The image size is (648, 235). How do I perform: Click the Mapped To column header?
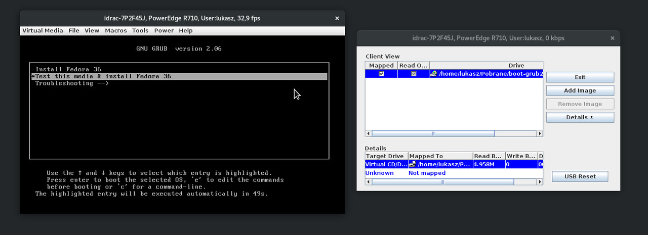coord(440,156)
